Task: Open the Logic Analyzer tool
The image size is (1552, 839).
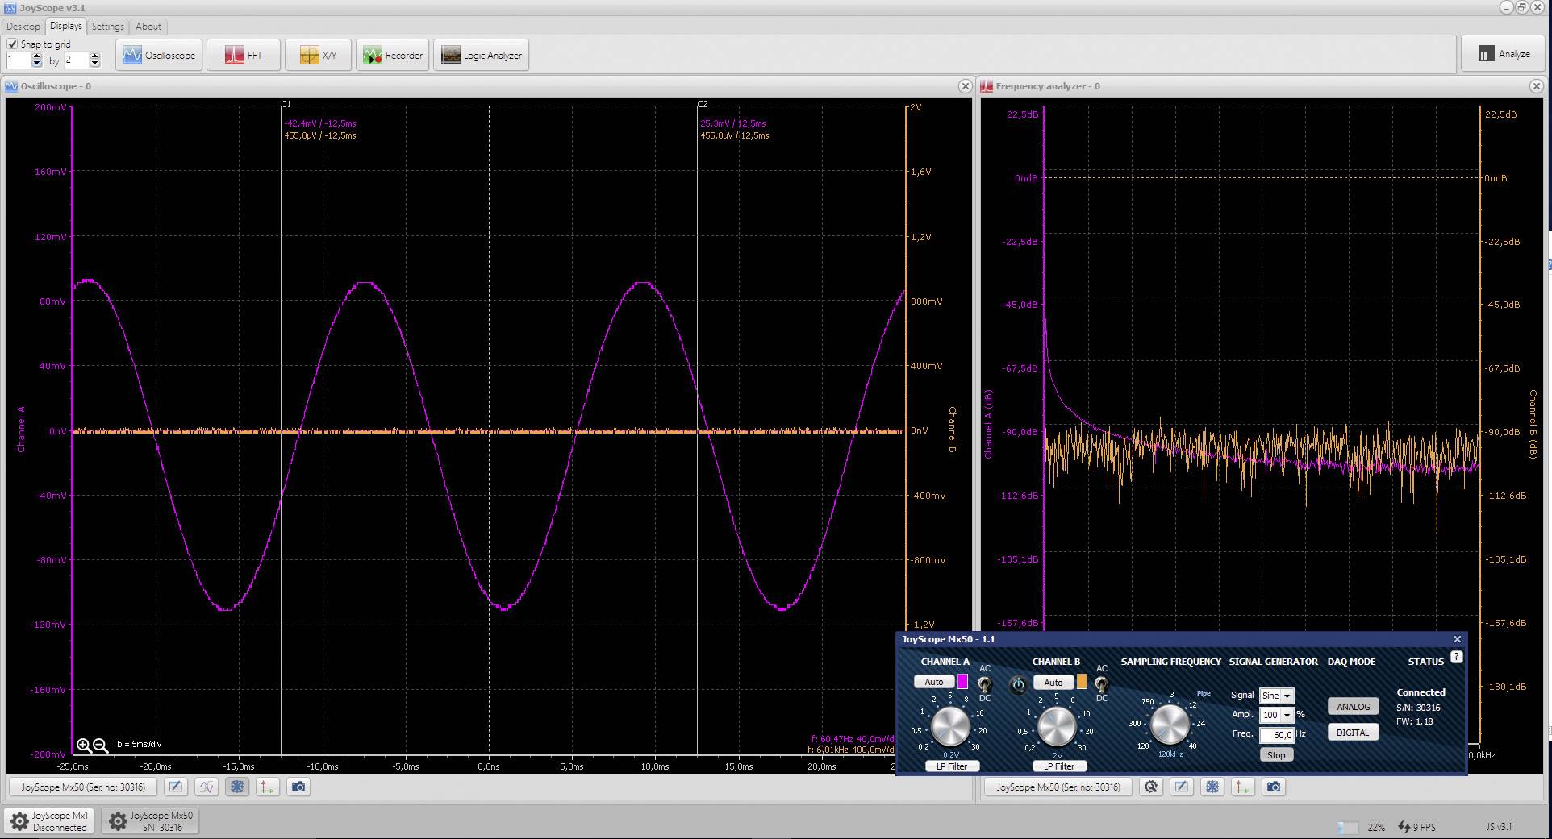Action: point(481,55)
